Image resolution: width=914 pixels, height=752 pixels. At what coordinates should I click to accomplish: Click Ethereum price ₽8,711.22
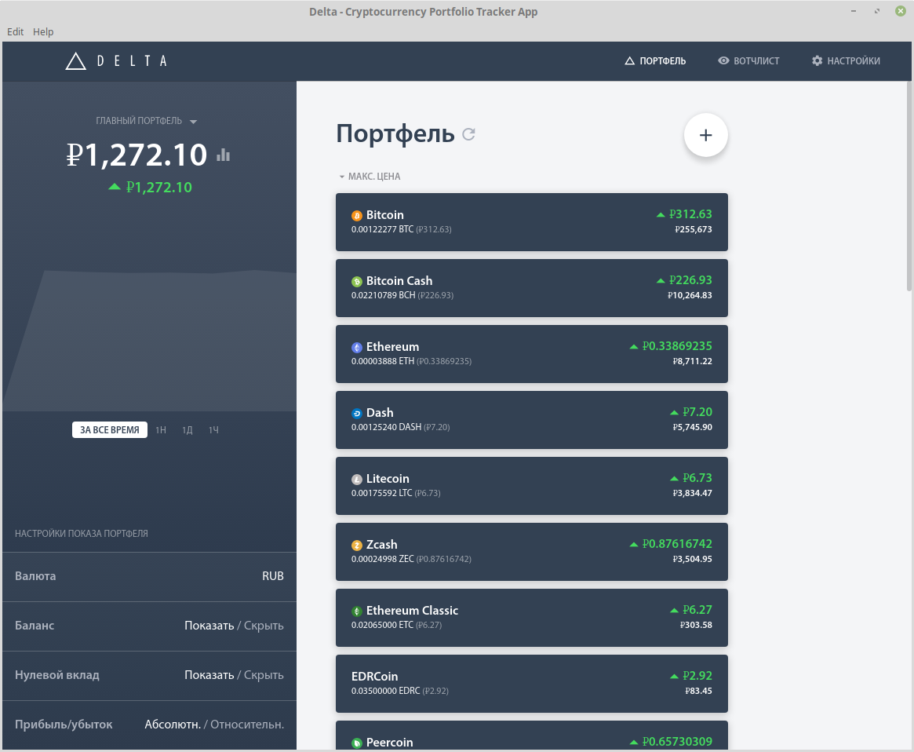693,361
